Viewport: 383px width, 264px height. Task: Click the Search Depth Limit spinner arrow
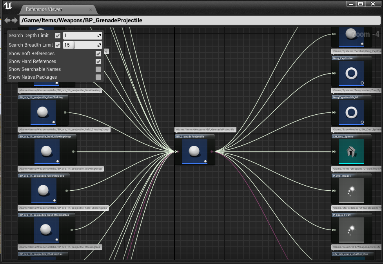click(x=100, y=36)
